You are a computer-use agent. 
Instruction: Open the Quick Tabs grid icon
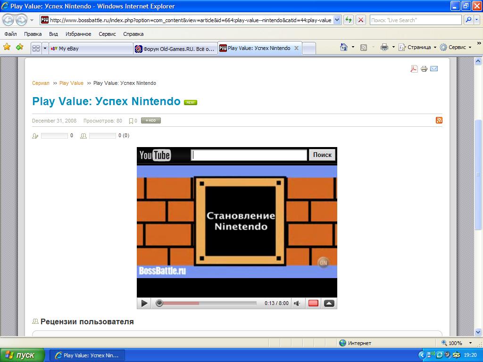coord(36,49)
